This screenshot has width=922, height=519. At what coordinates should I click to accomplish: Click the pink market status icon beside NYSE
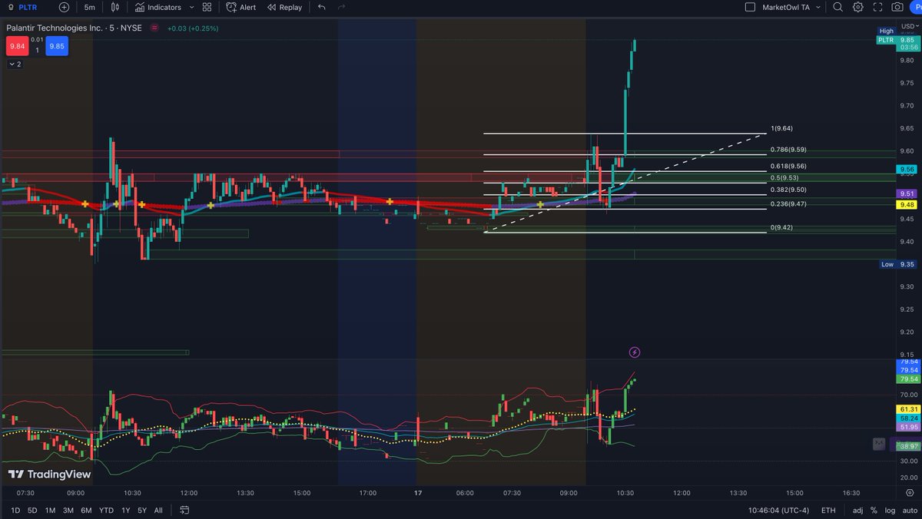154,28
